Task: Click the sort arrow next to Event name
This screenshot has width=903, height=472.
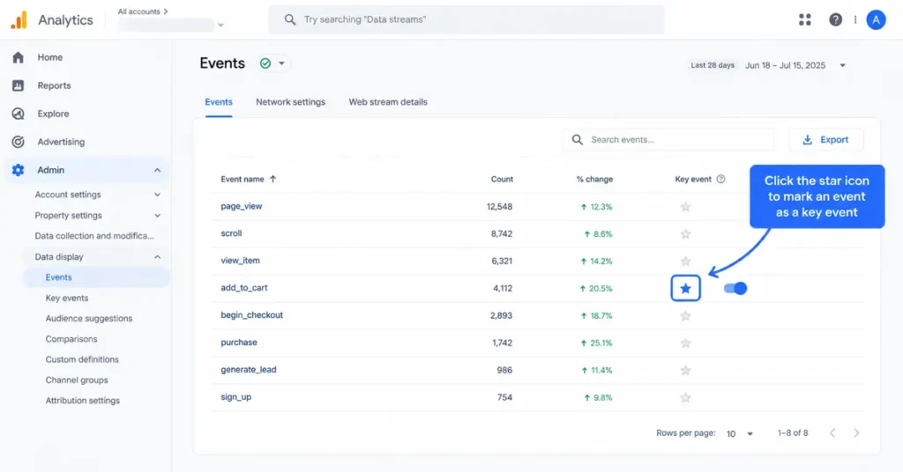Action: coord(273,180)
